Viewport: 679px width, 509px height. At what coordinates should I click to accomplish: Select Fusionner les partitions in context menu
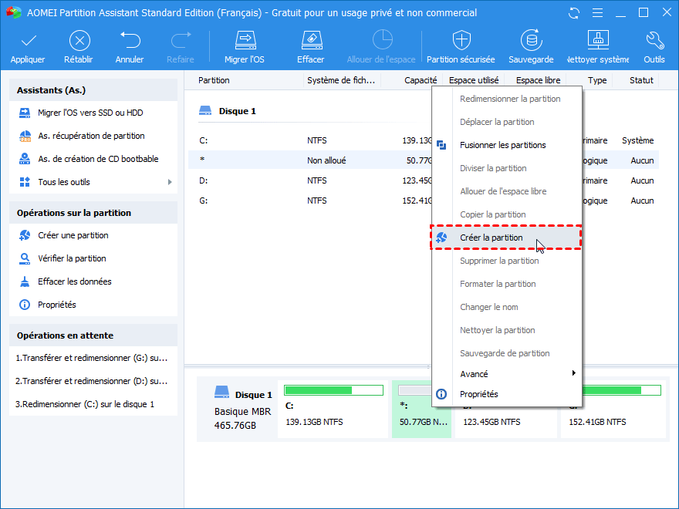point(507,145)
